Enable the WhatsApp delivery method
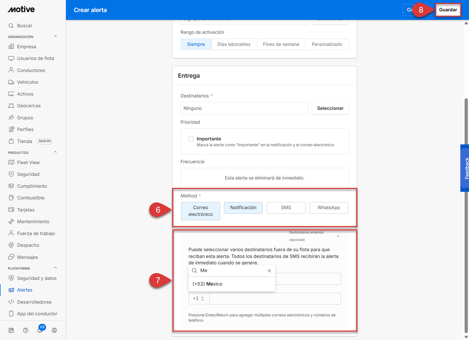The width and height of the screenshot is (469, 340). tap(329, 207)
